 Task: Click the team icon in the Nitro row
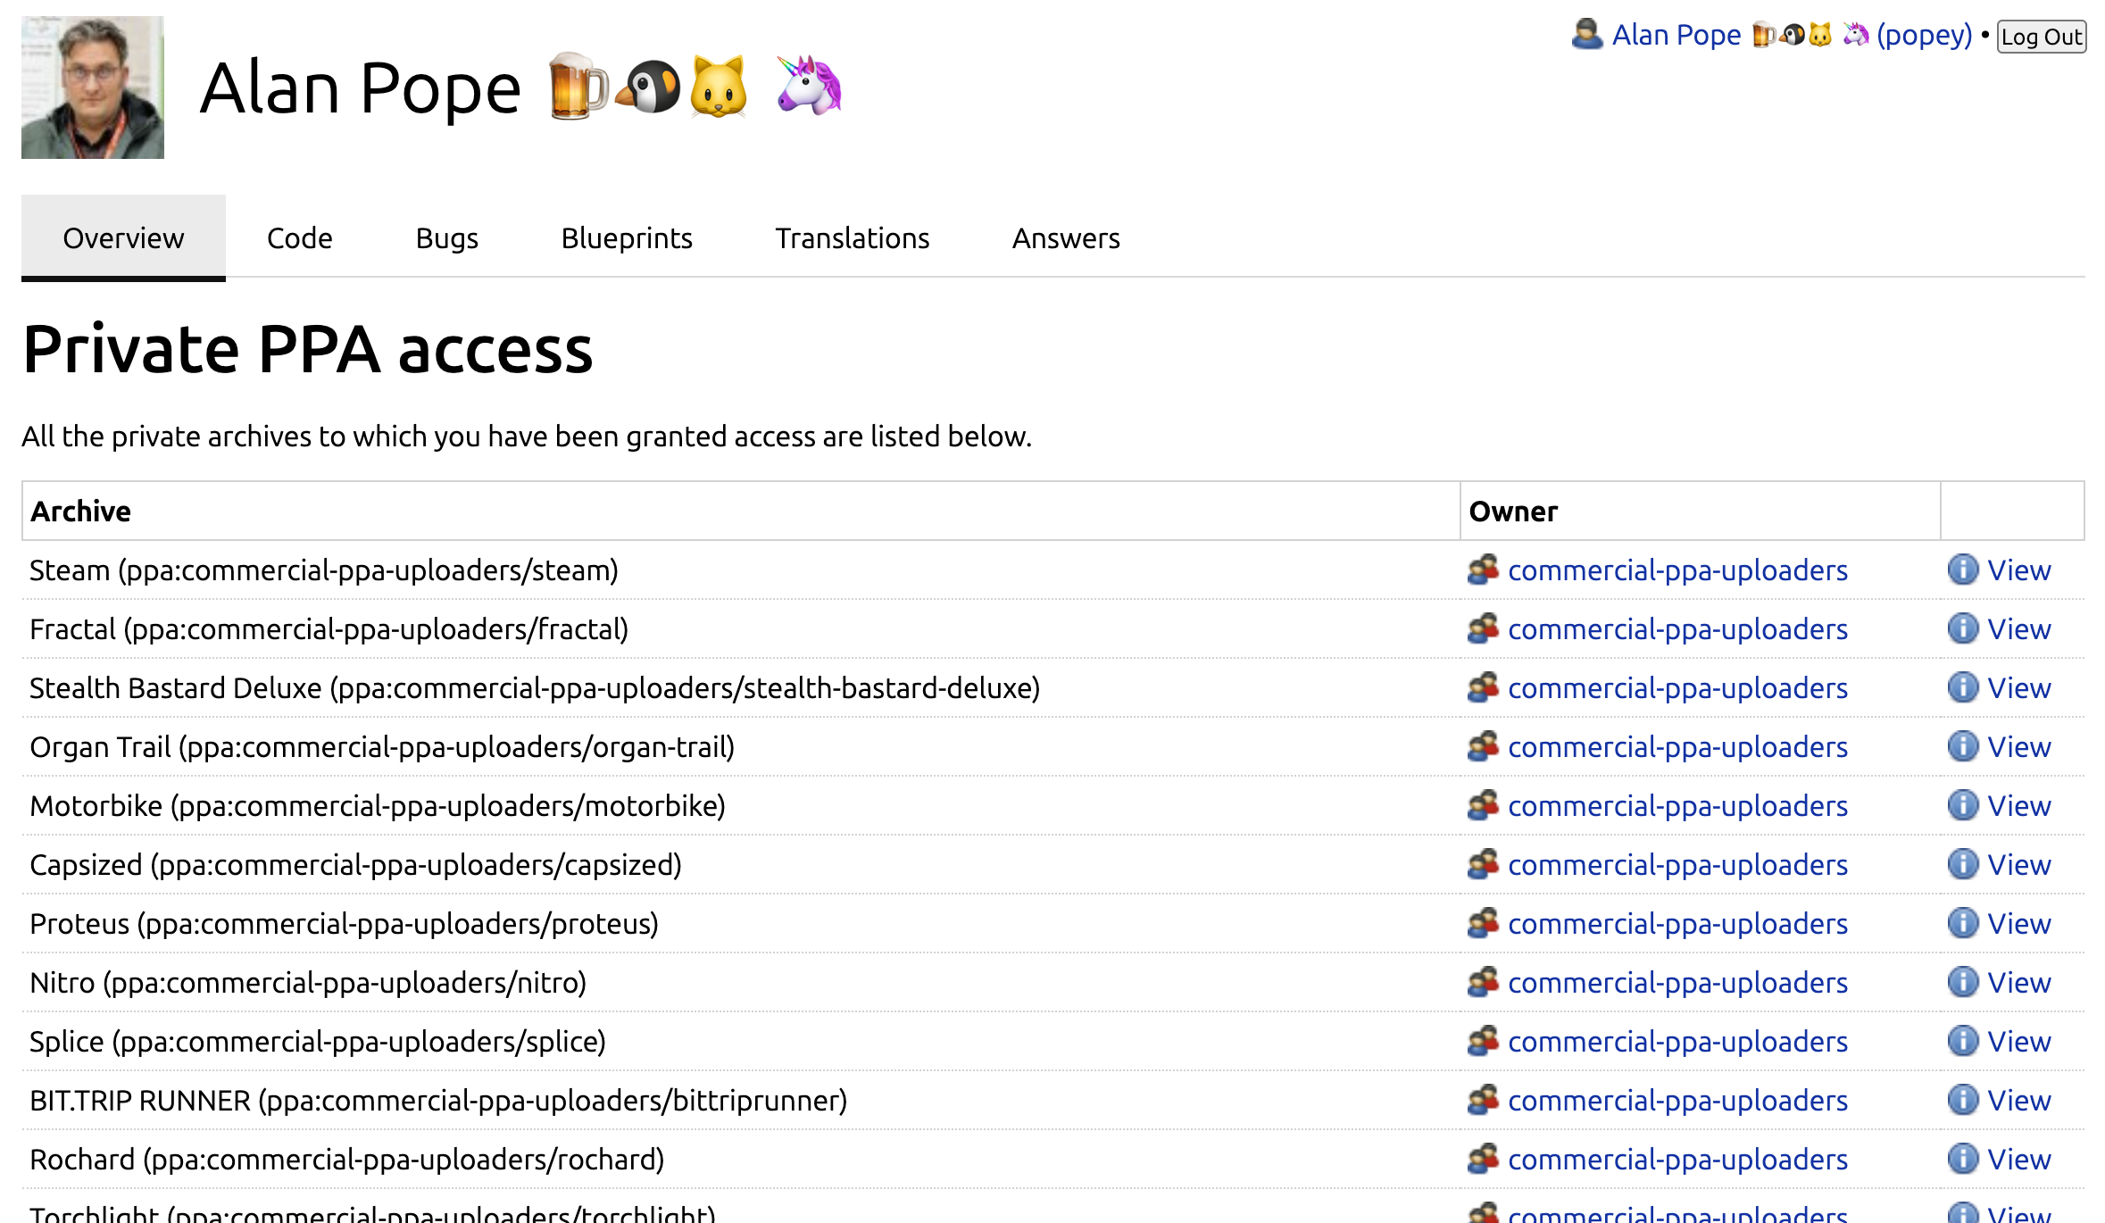(x=1483, y=982)
